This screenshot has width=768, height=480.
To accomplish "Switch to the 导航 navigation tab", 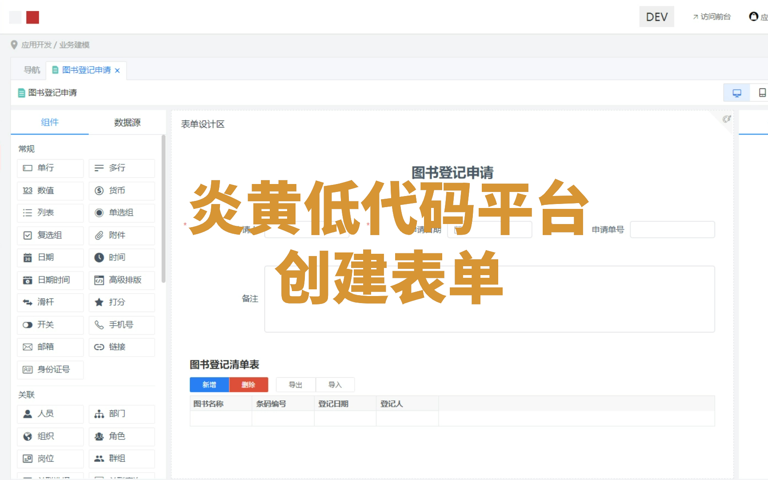I will [x=32, y=70].
